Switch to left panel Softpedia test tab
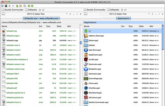The width and height of the screenshot is (165, 106). tap(41, 18)
